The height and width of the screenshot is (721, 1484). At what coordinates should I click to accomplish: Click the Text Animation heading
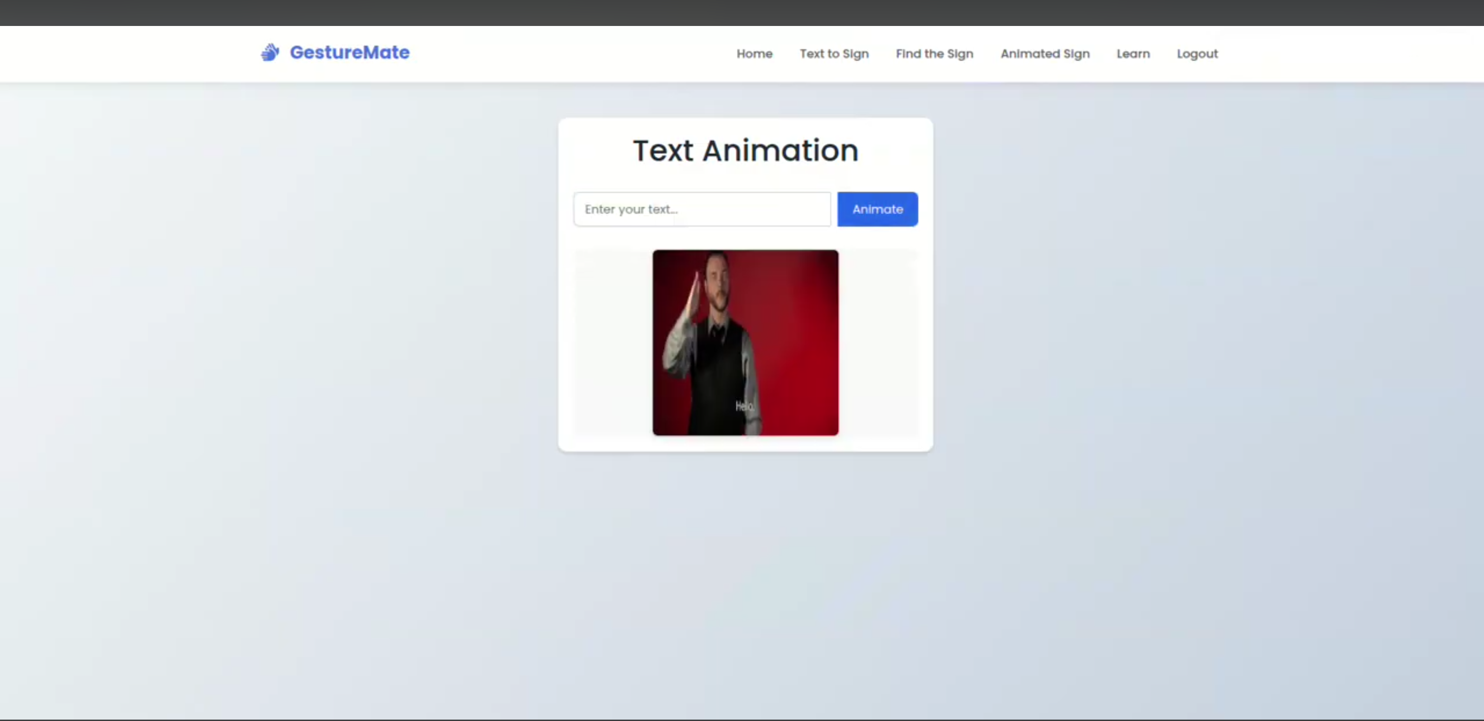coord(745,151)
